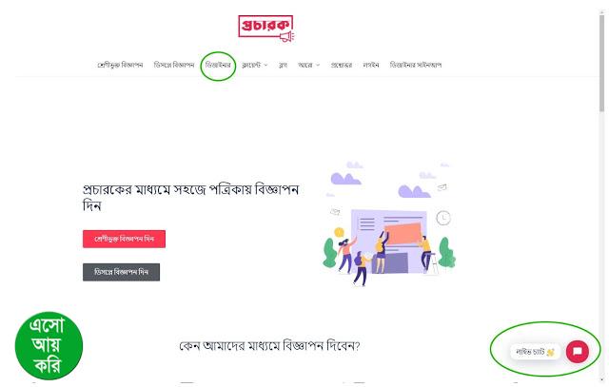
Task: Open the ব্লগ menu link
Action: (284, 65)
